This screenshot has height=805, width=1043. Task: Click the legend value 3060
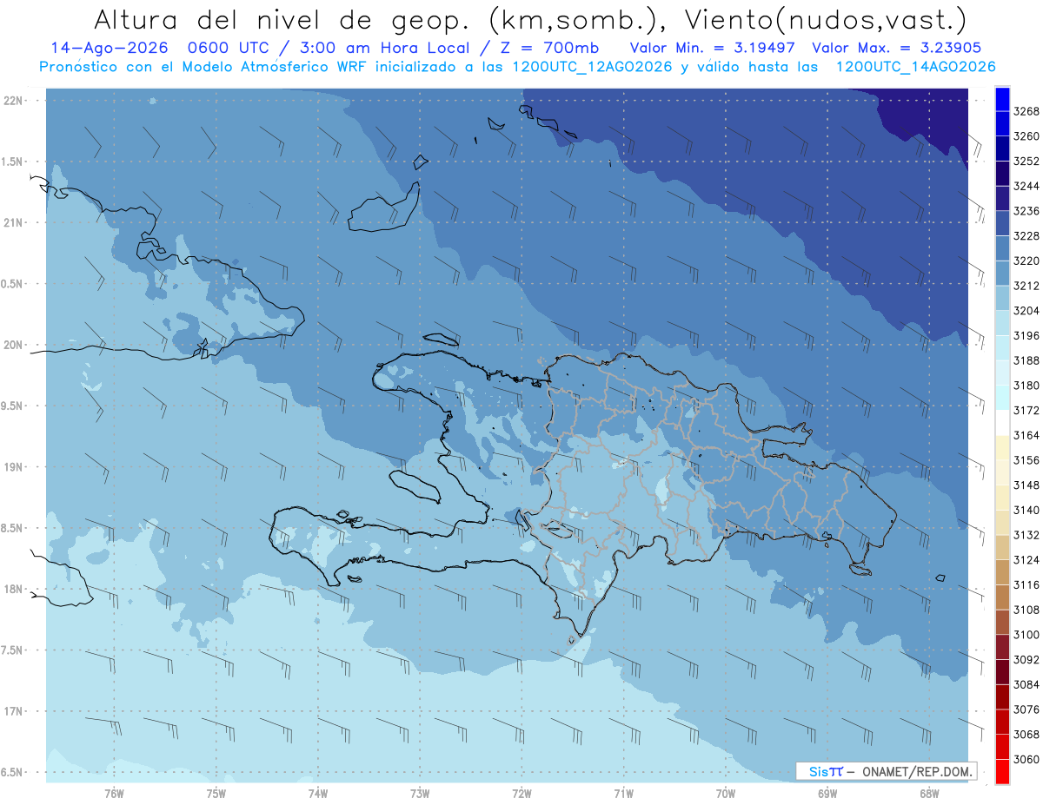(x=1026, y=759)
